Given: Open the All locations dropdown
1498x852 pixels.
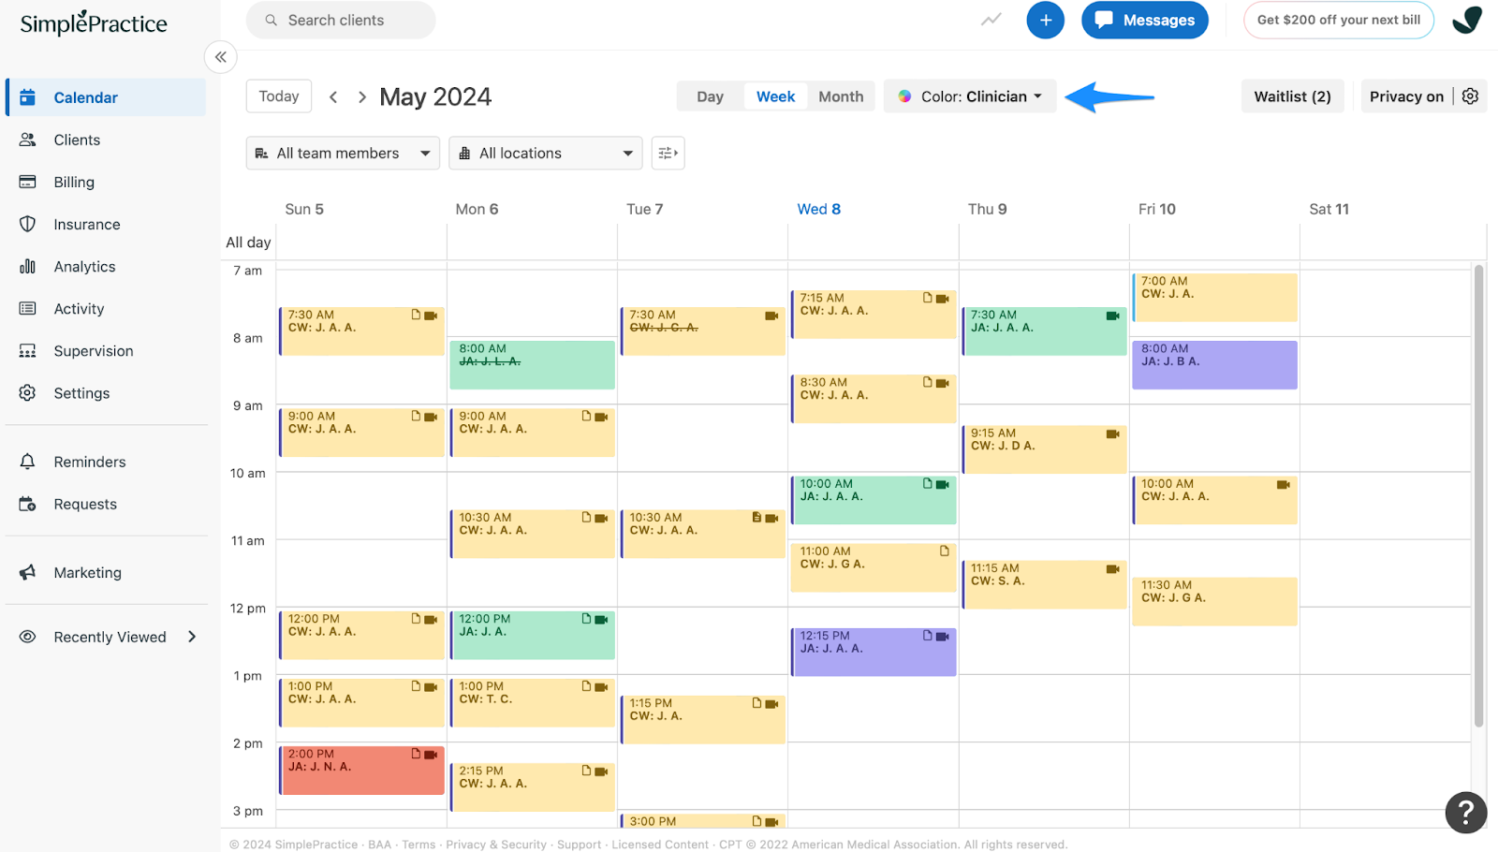Looking at the screenshot, I should pyautogui.click(x=545, y=153).
